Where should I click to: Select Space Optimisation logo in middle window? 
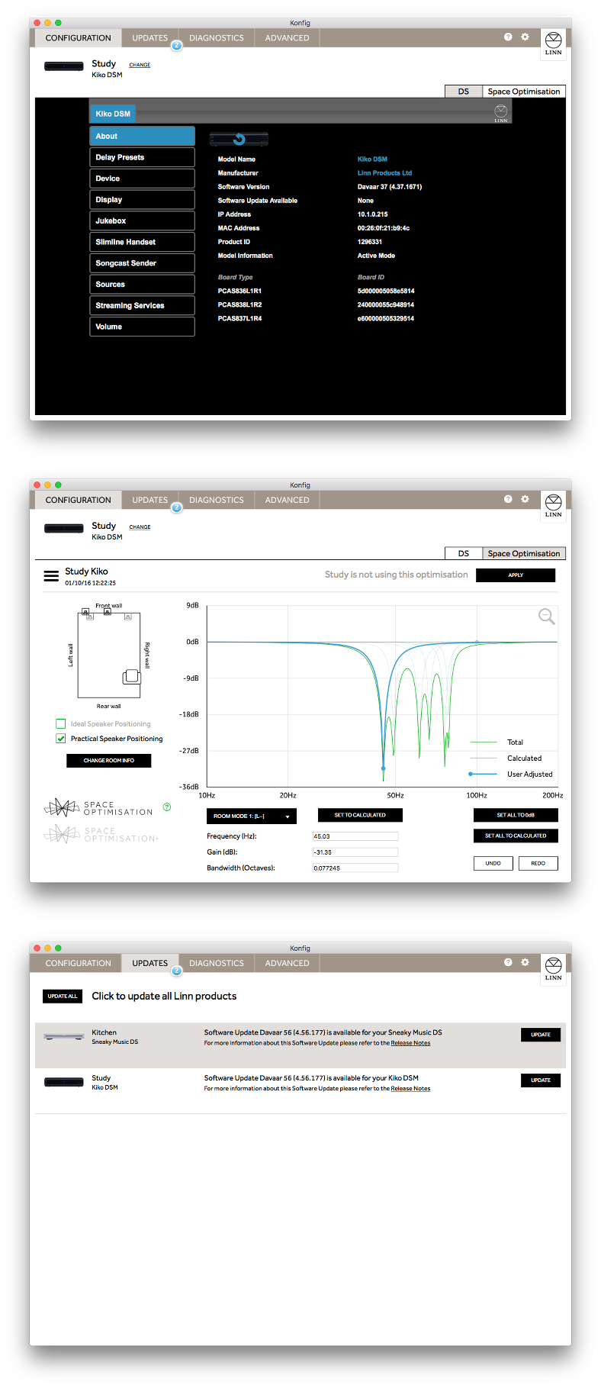point(98,808)
